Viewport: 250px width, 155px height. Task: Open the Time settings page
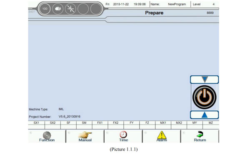[x=123, y=136]
